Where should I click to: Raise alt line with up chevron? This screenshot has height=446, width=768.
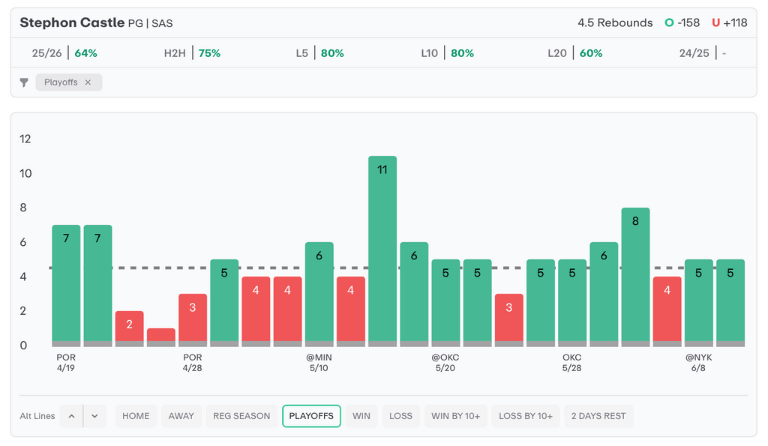71,416
